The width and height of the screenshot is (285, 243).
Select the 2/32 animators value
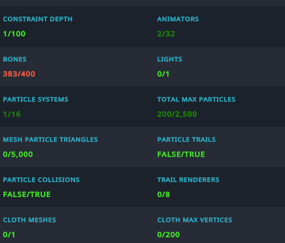click(166, 33)
